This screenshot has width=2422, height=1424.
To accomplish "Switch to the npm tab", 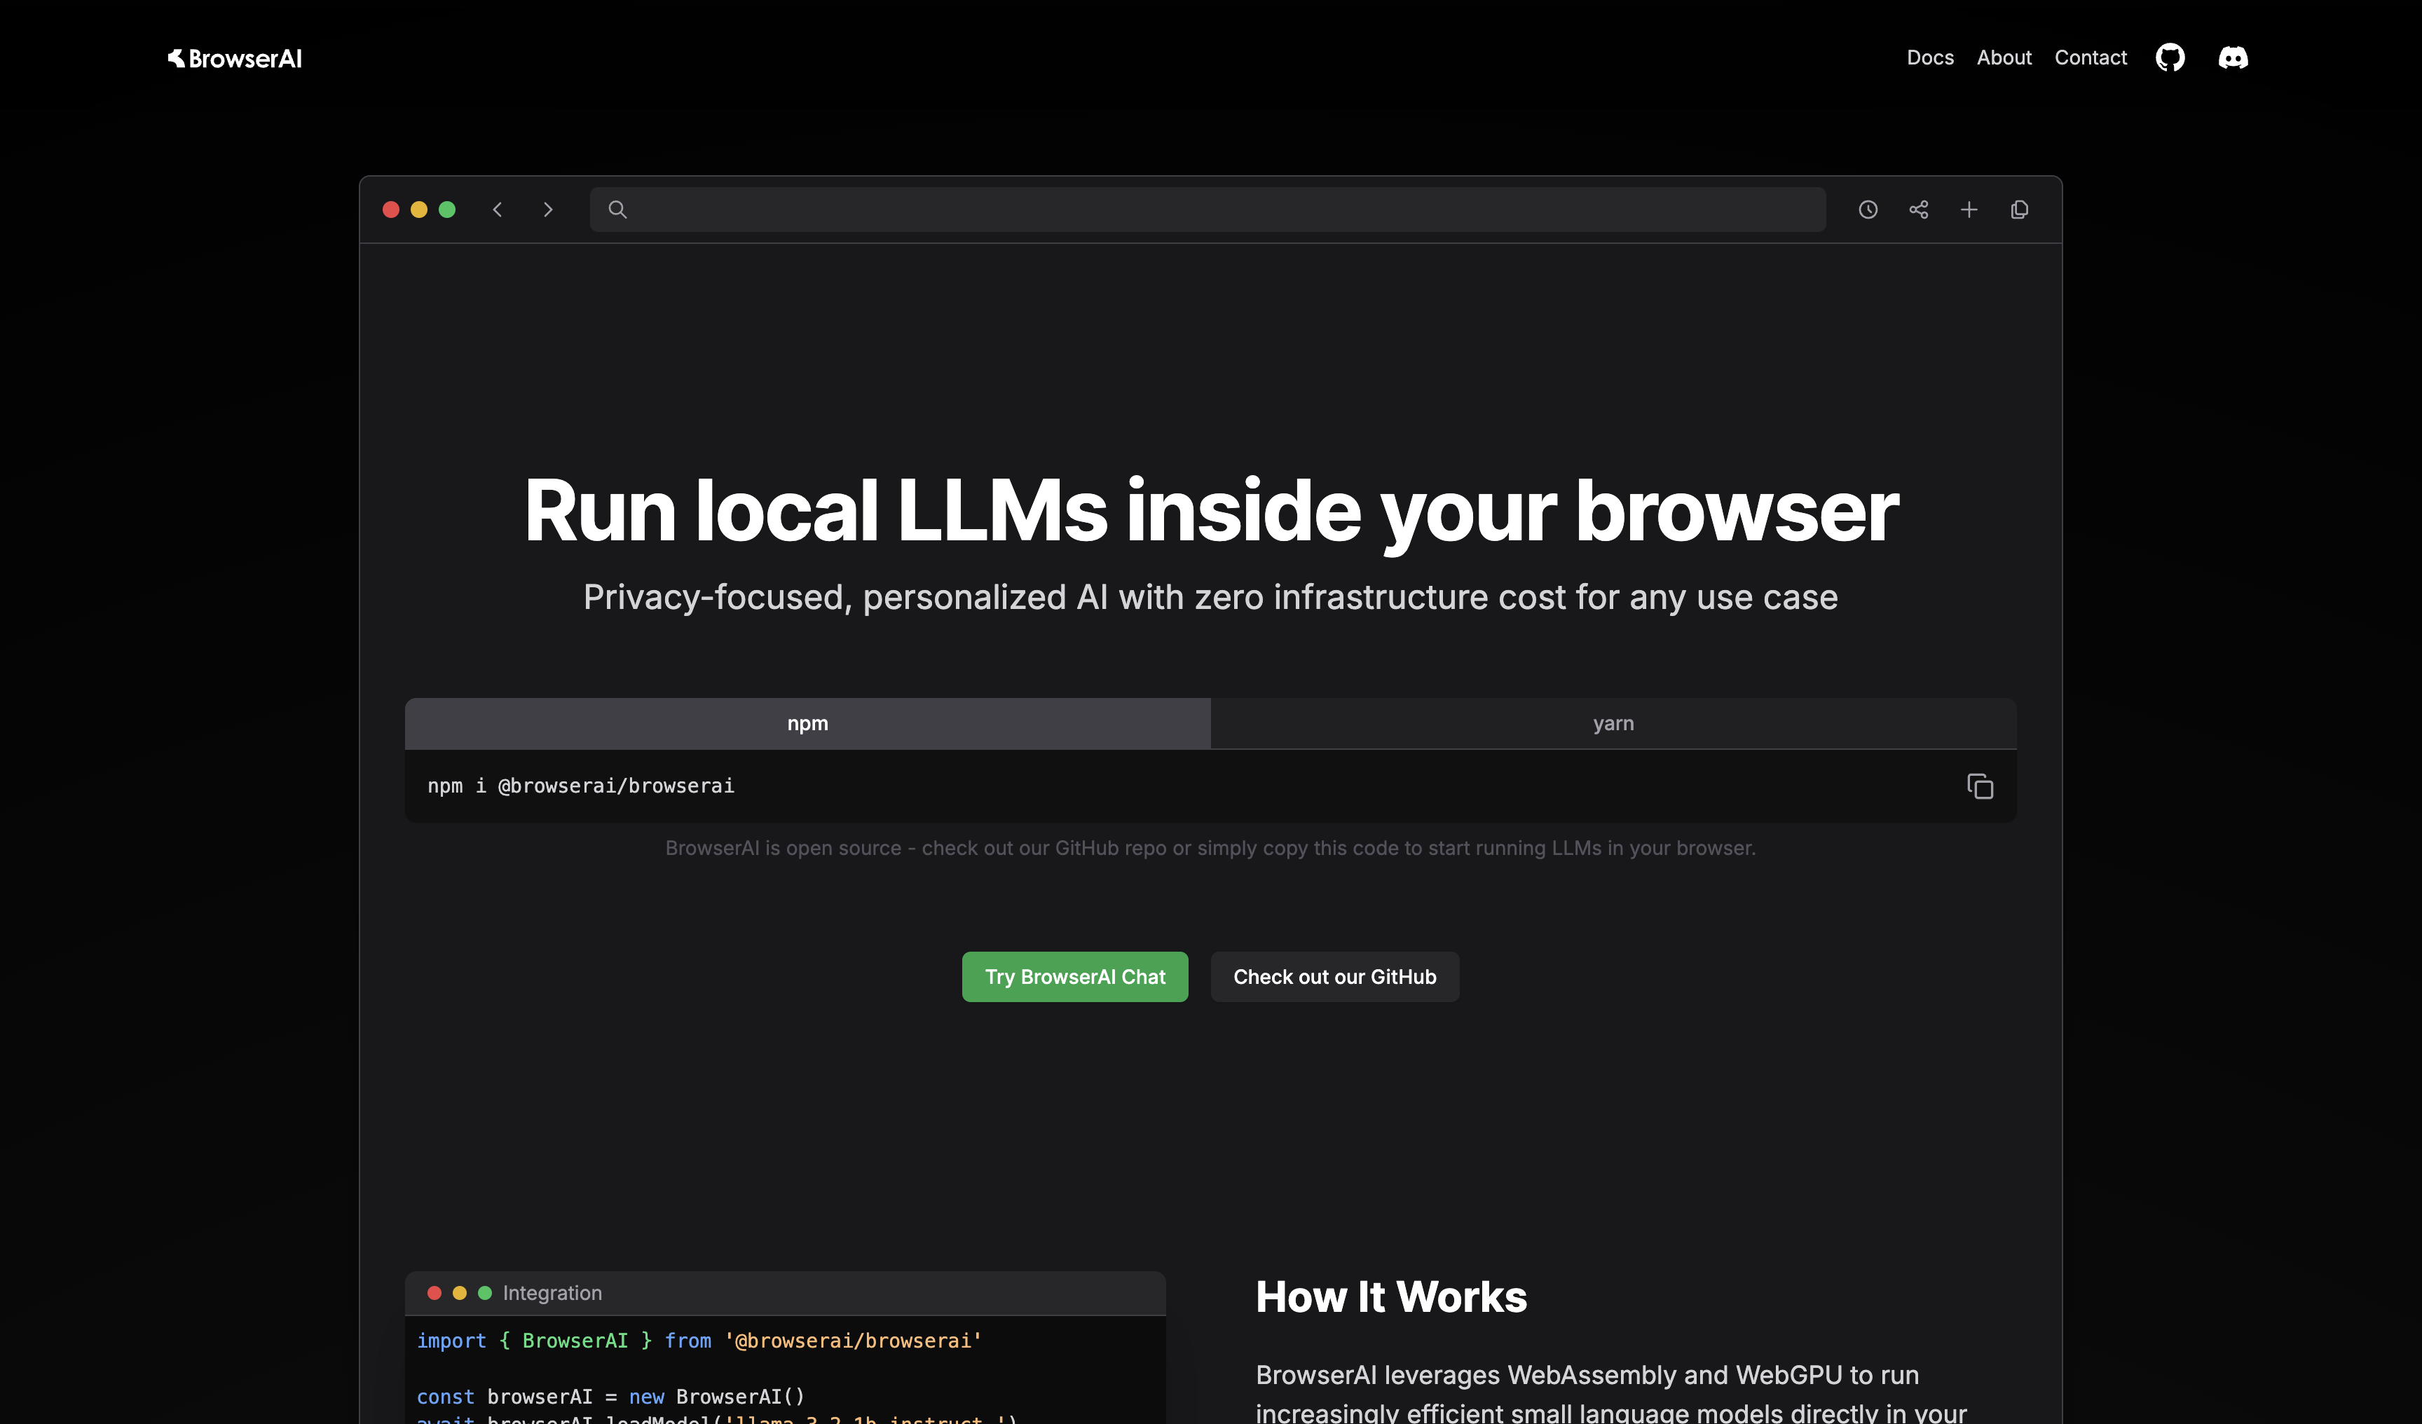I will (807, 723).
